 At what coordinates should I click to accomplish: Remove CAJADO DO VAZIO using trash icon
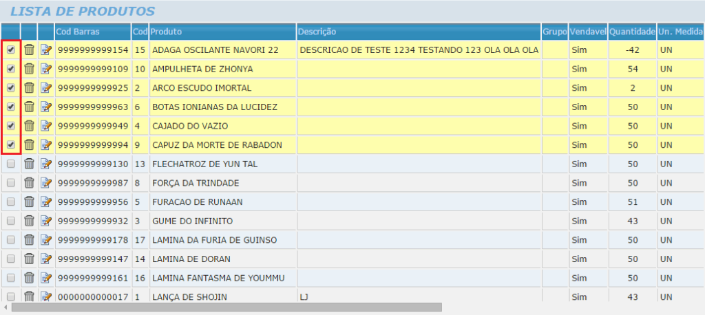(x=29, y=126)
